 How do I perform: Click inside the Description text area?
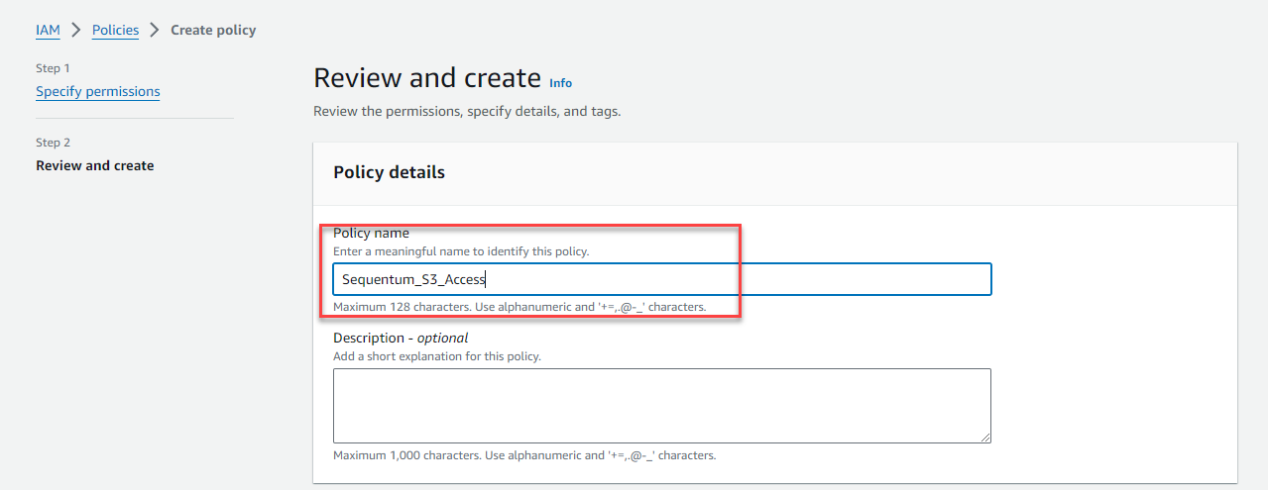point(661,405)
